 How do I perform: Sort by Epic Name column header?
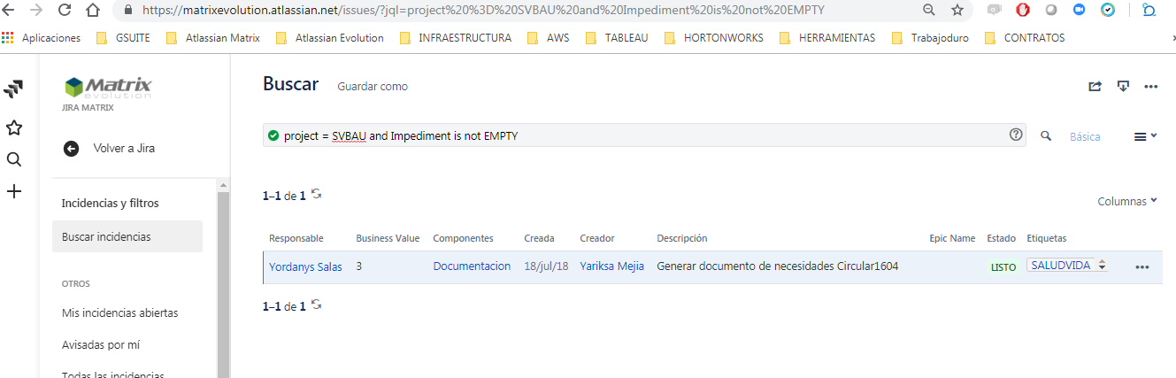[952, 238]
